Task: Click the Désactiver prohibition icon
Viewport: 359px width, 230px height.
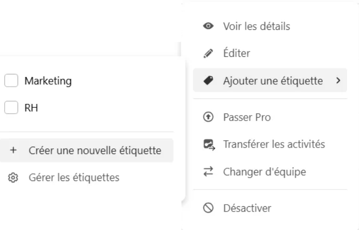Action: (208, 208)
